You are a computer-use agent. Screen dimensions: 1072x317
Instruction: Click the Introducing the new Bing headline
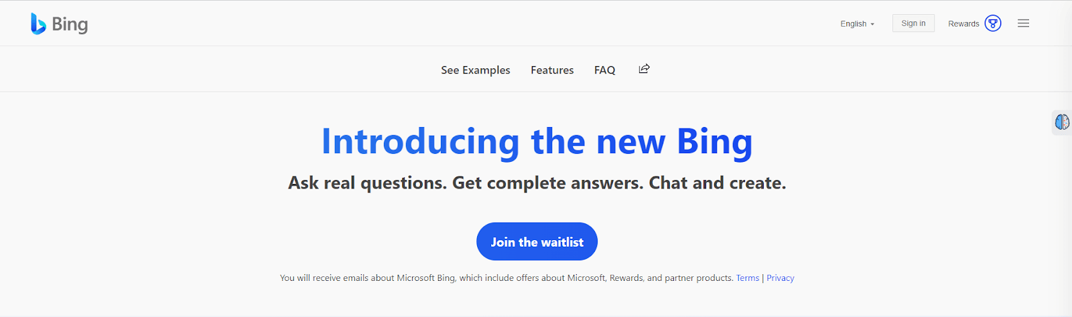point(537,142)
